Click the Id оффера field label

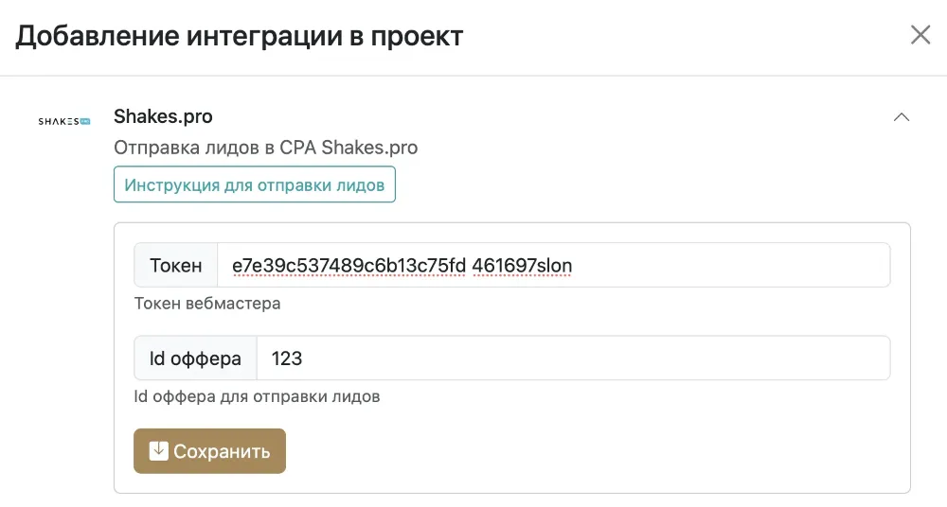click(x=195, y=358)
